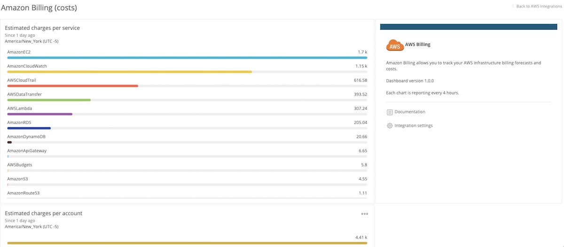Open the three-dot menu for charges per account
Viewport: 564px width, 247px height.
pyautogui.click(x=364, y=214)
